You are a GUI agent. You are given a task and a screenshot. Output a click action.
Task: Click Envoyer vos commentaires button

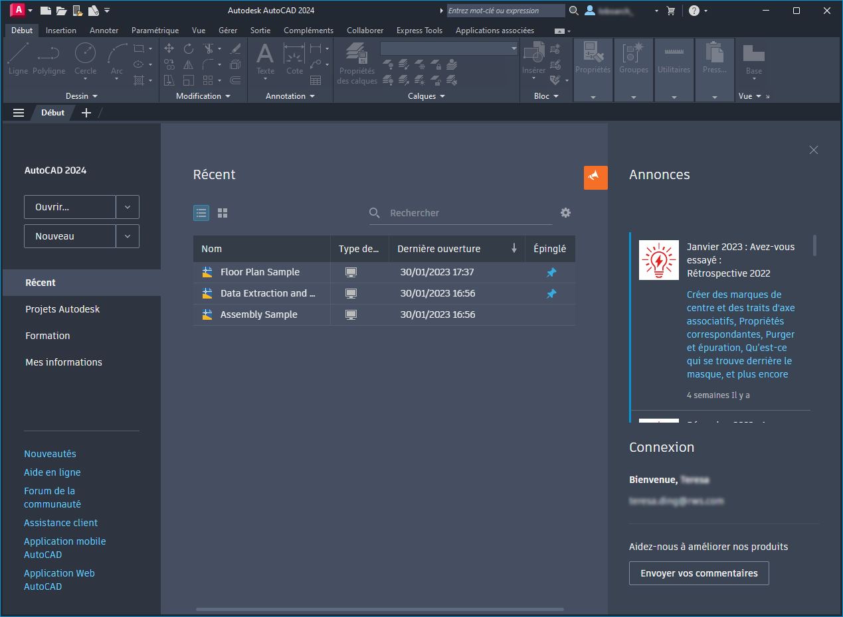[x=699, y=573]
